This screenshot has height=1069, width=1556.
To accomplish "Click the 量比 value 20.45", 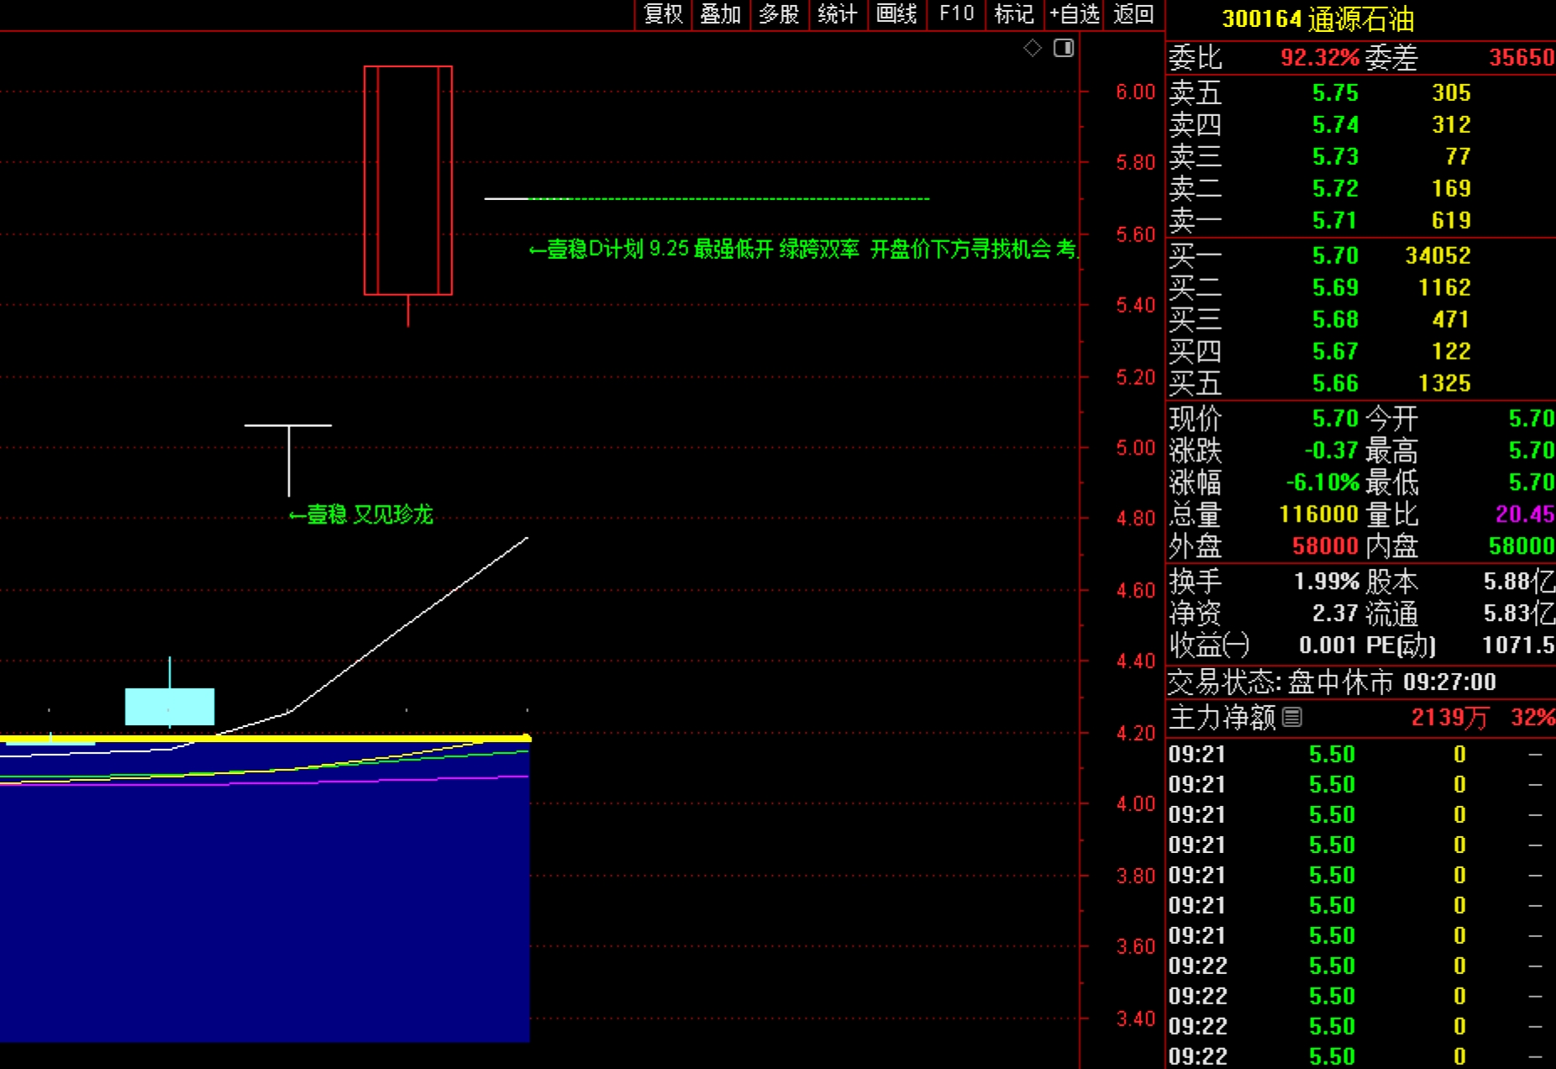I will point(1525,514).
